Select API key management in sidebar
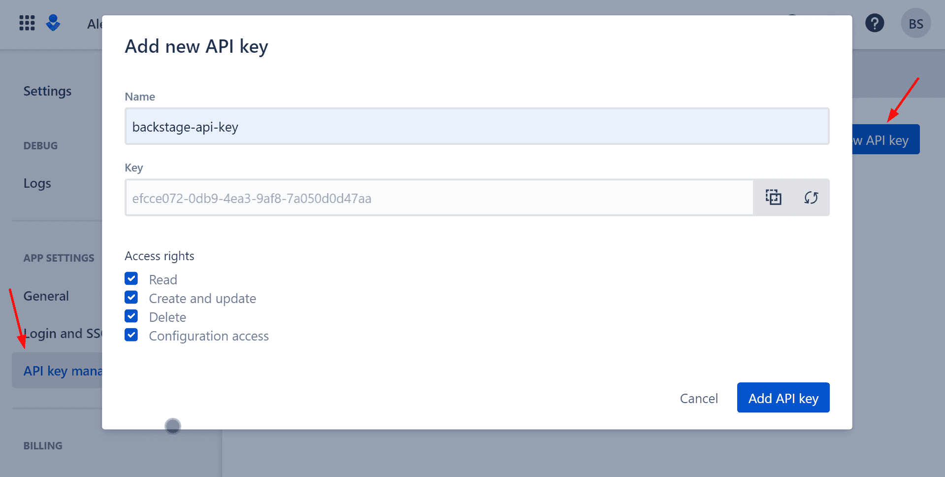The image size is (945, 477). click(x=57, y=371)
